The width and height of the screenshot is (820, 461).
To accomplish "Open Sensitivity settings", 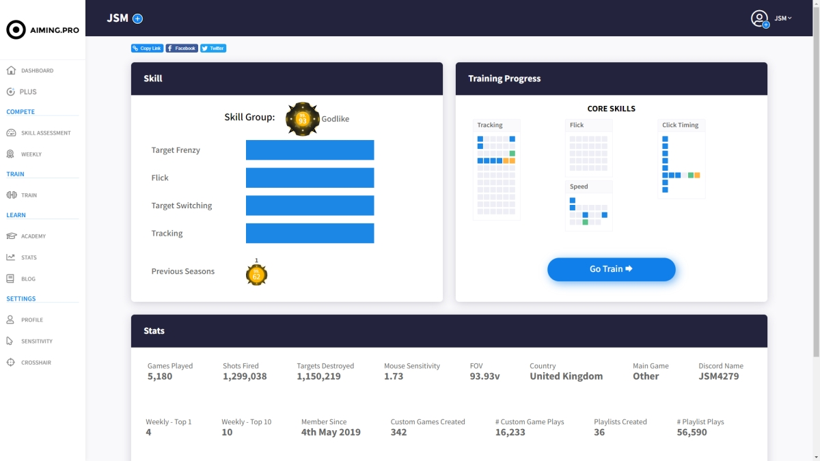I will point(36,341).
